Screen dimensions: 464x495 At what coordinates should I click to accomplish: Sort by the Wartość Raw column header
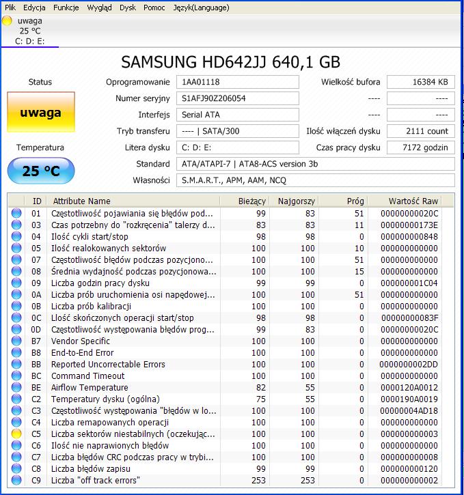(x=405, y=201)
